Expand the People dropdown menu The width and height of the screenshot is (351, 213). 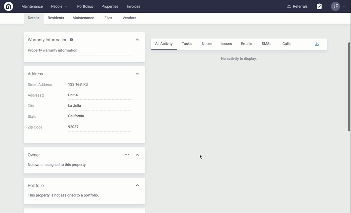59,6
